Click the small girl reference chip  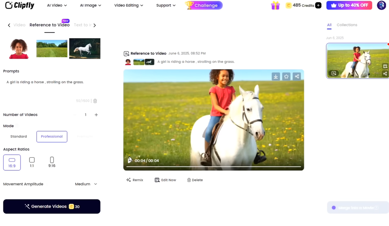click(x=128, y=62)
